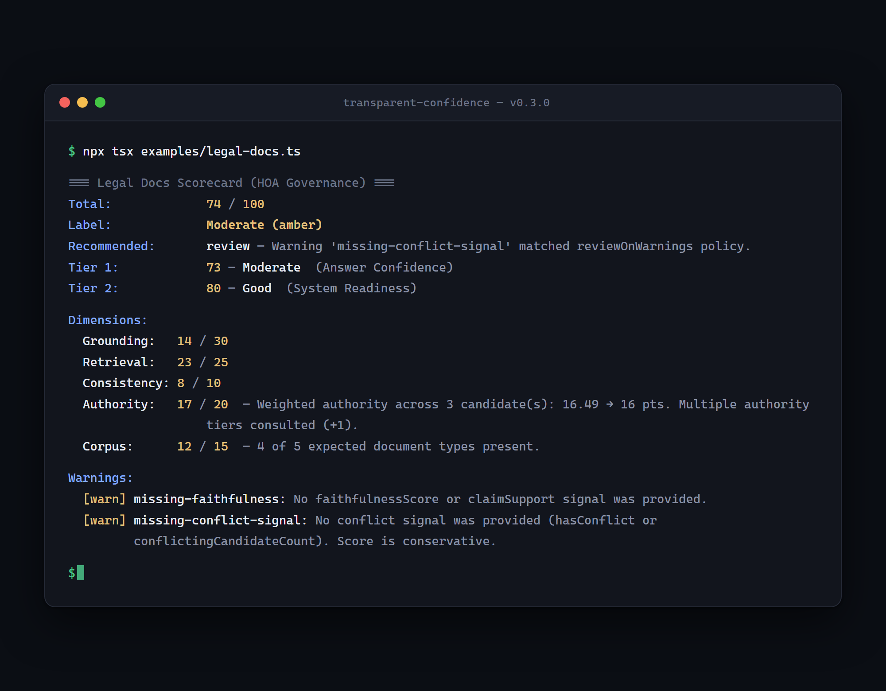The width and height of the screenshot is (886, 691).
Task: Click the 'missing-conflict-signal:' warning name
Action: tap(221, 520)
